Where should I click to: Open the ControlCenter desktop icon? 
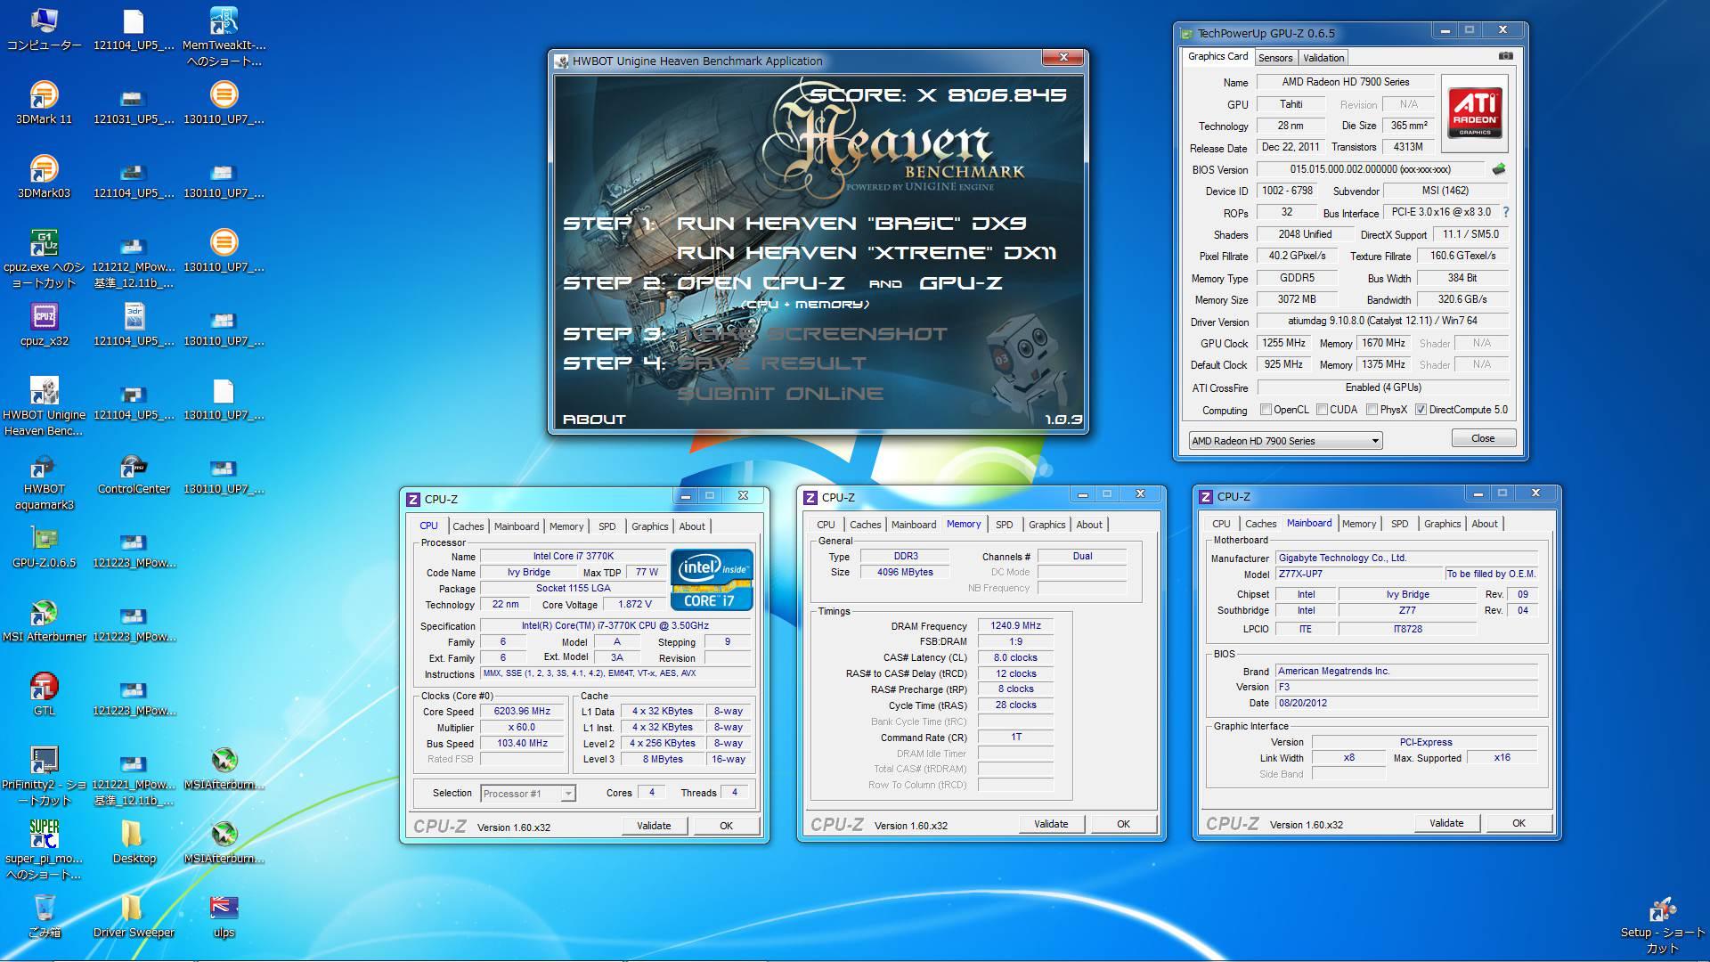tap(134, 472)
